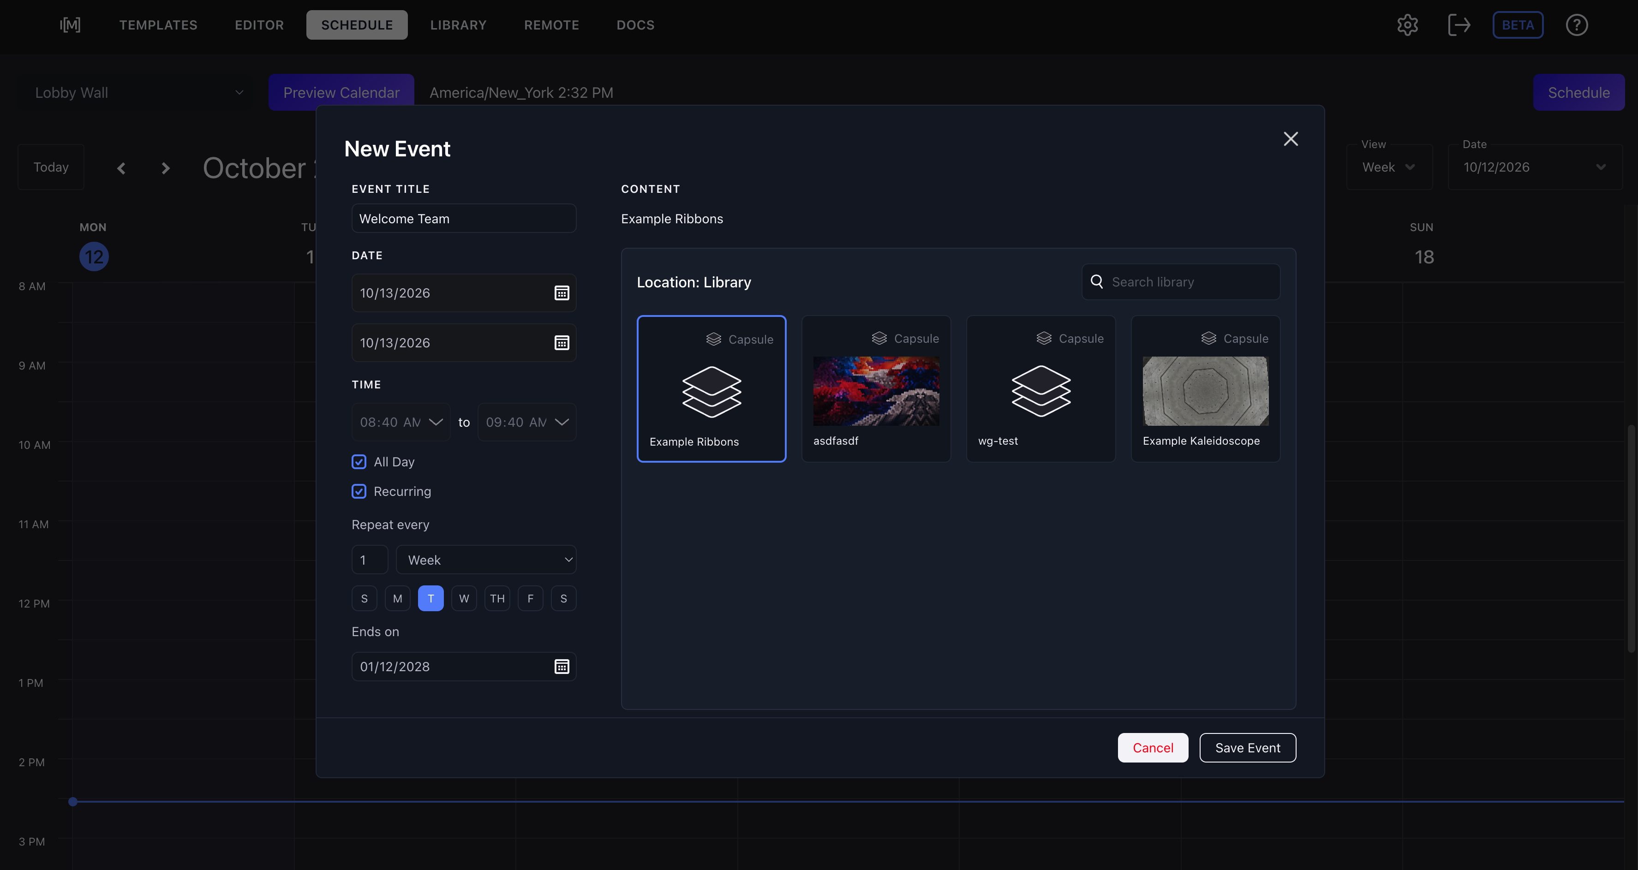The height and width of the screenshot is (870, 1638).
Task: Go to next week arrow
Action: 165,168
